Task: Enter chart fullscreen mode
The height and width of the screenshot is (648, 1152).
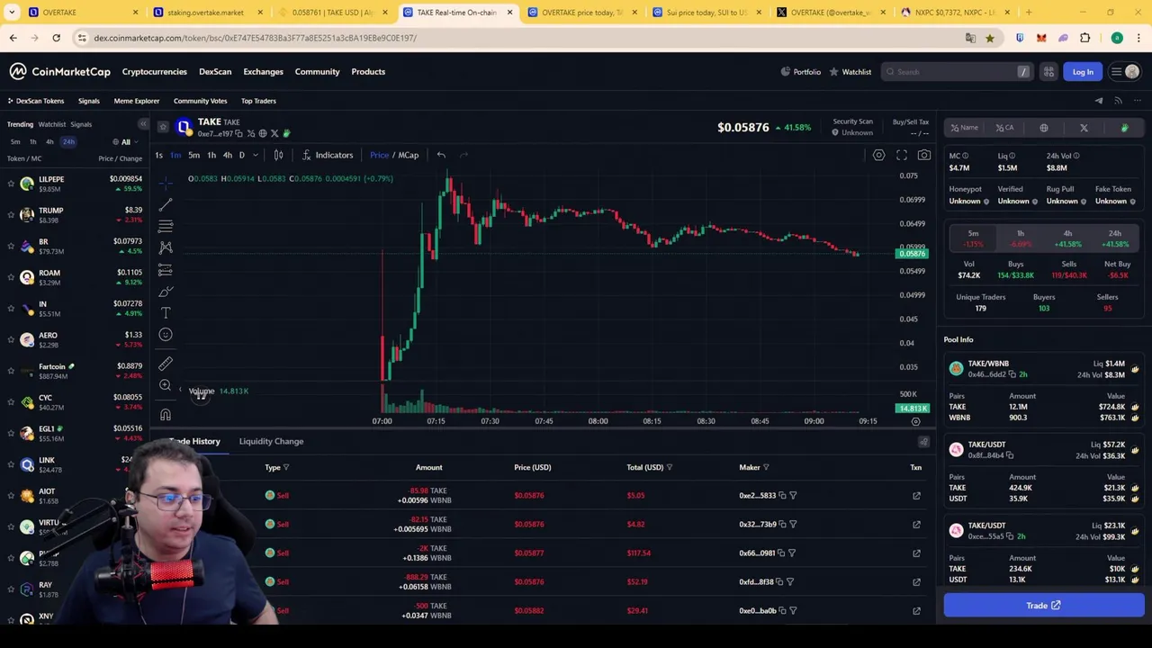Action: 902,155
